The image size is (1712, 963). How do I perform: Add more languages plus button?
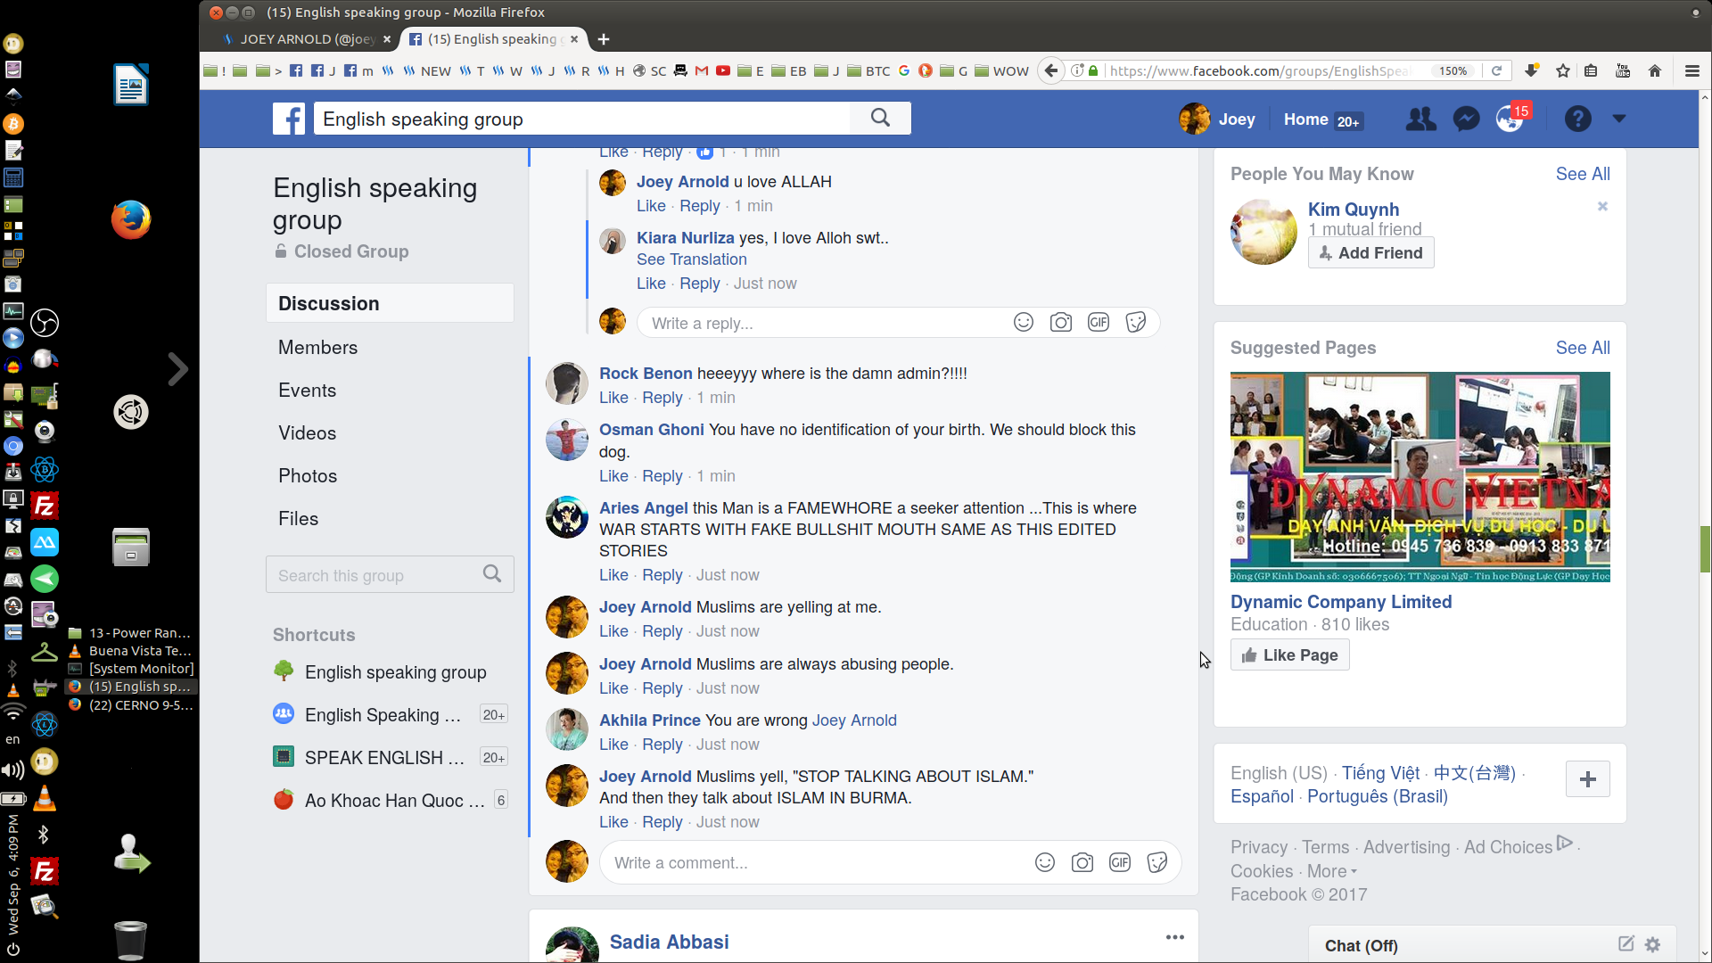pos(1588,779)
